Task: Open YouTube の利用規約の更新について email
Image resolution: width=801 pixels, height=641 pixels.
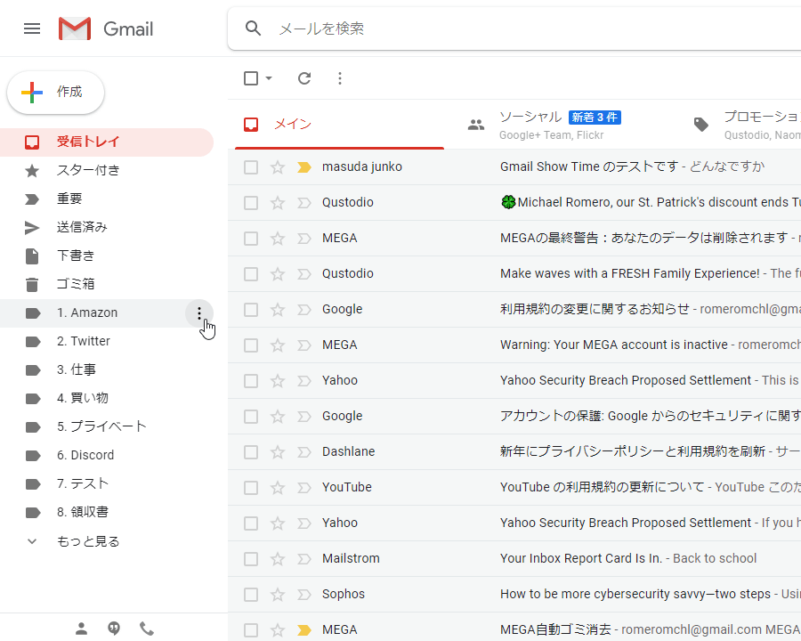Action: (514, 488)
